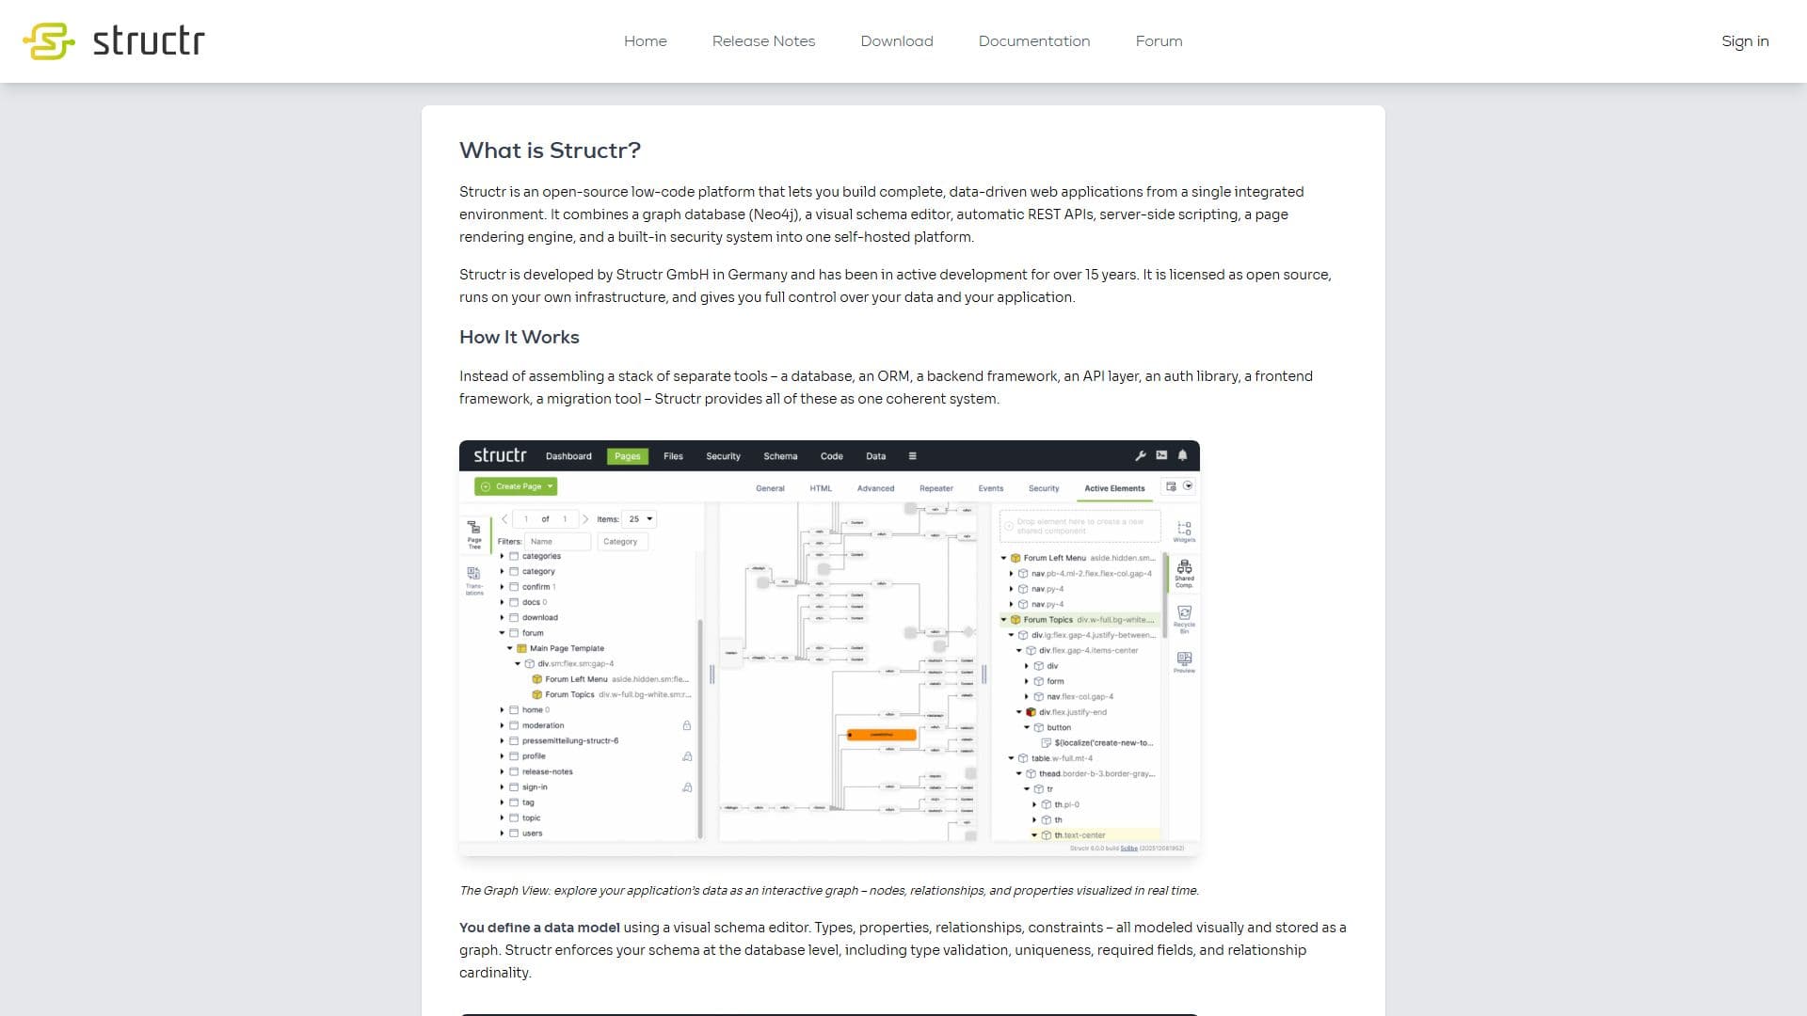Select the table.w-full.mt-4 element row
1807x1016 pixels.
click(x=1062, y=758)
